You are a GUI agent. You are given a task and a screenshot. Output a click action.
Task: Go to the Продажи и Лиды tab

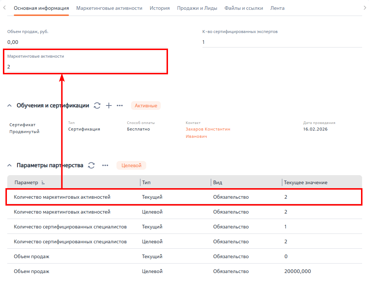(197, 8)
